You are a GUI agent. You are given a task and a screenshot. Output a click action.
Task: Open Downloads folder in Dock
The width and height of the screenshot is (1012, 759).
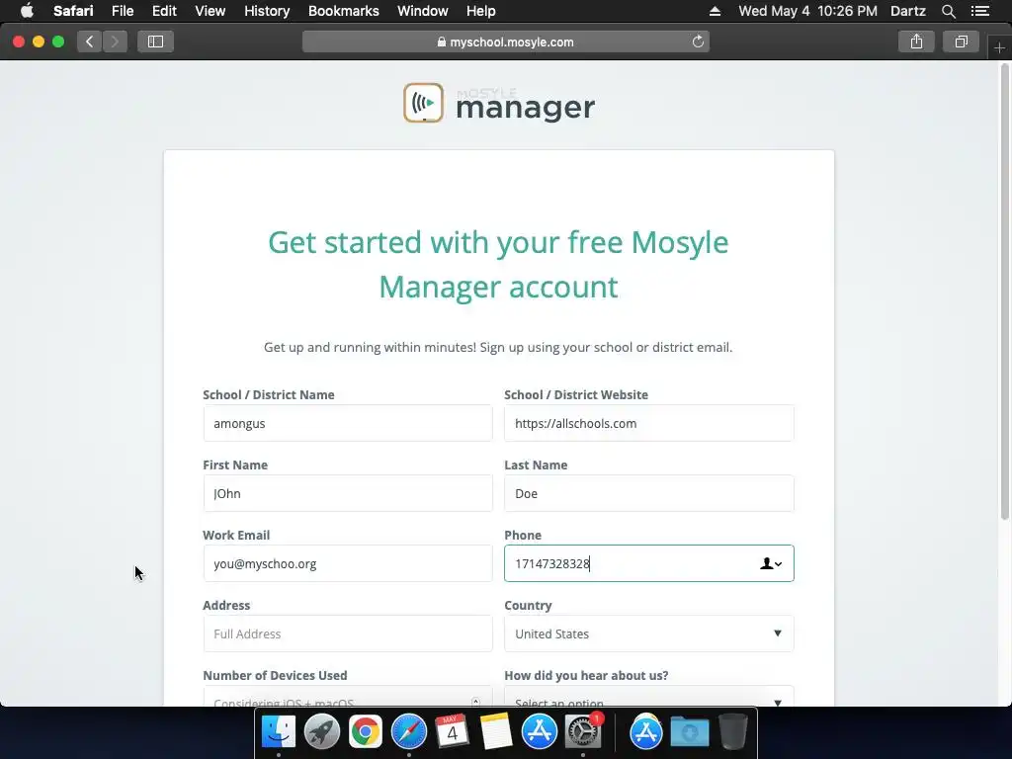[x=689, y=731]
